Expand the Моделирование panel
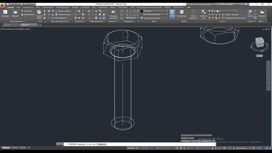This screenshot has height=153, width=272. coord(17,21)
